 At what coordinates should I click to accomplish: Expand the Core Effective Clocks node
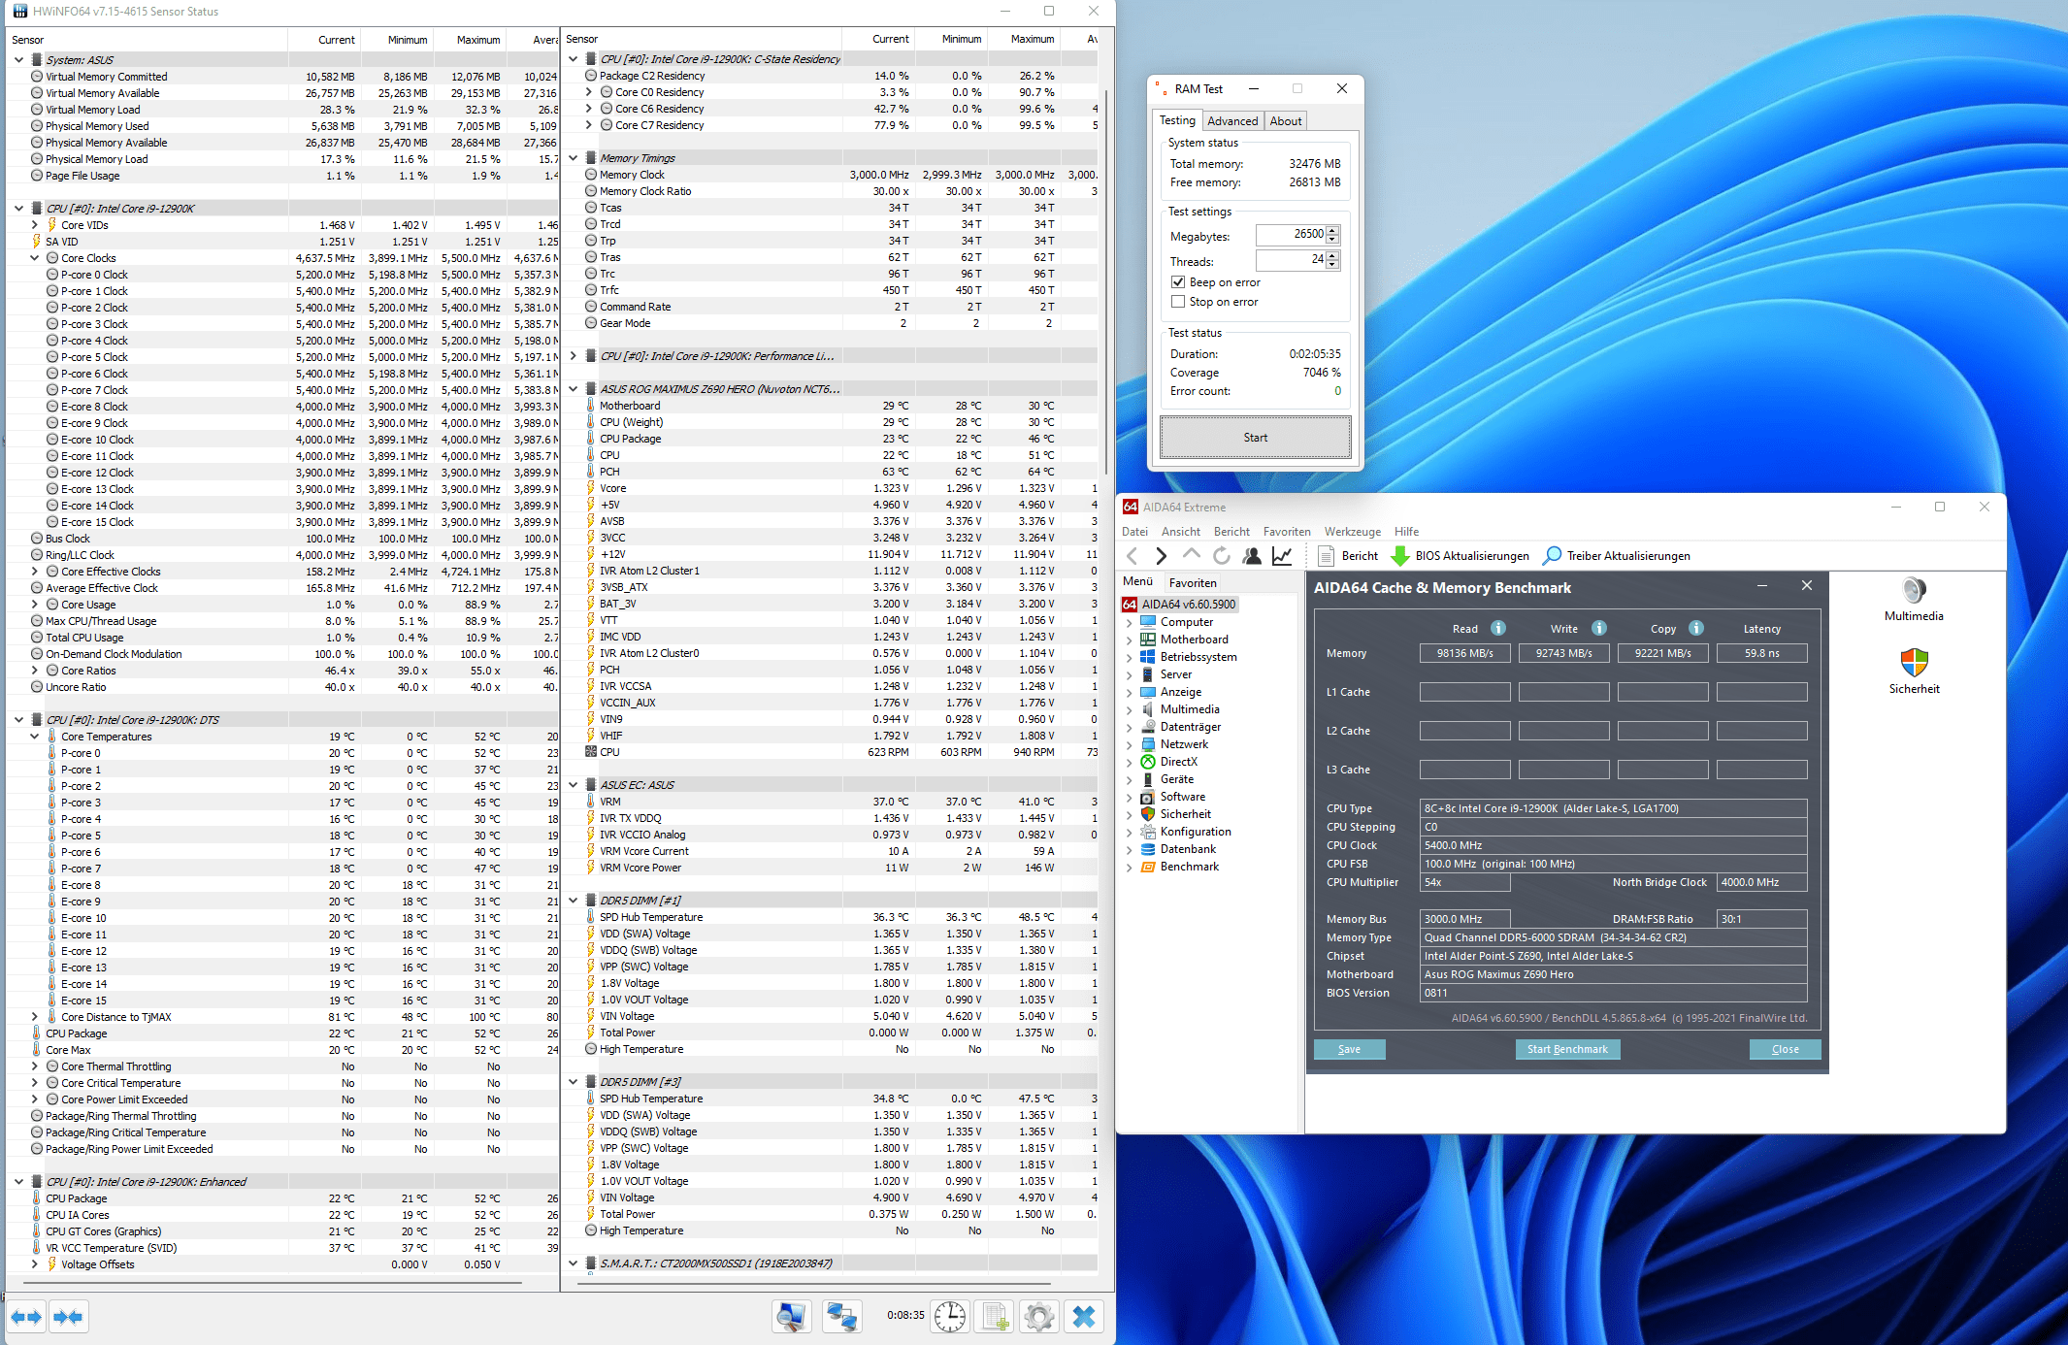coord(35,572)
